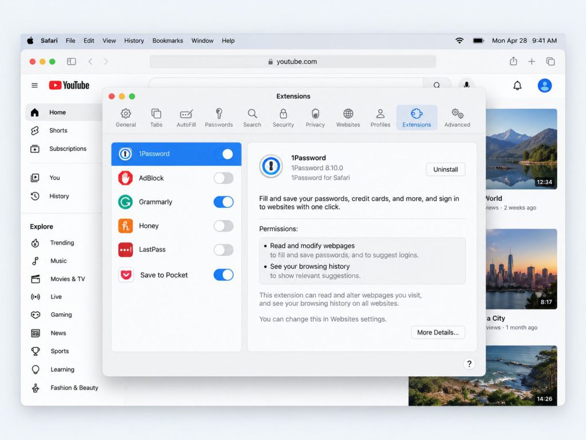Open the Sports category
The width and height of the screenshot is (586, 440).
point(60,351)
